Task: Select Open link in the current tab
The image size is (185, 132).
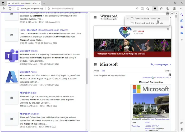Action: (x=147, y=18)
